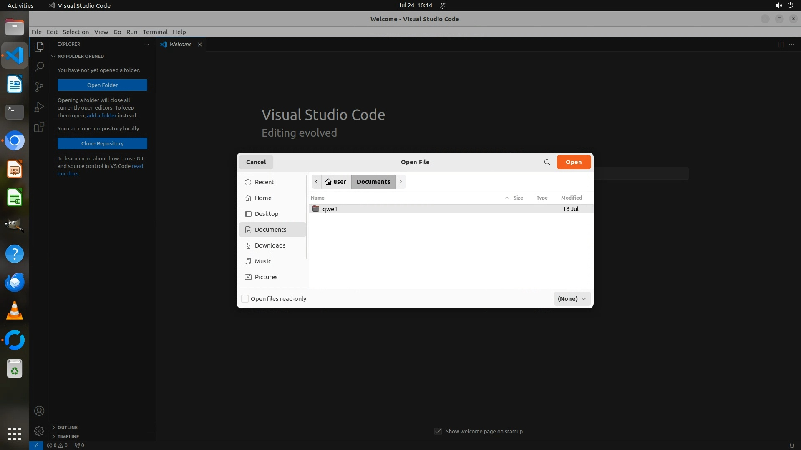The image size is (801, 450).
Task: Select the qwe1 folder in file list
Action: (330, 209)
